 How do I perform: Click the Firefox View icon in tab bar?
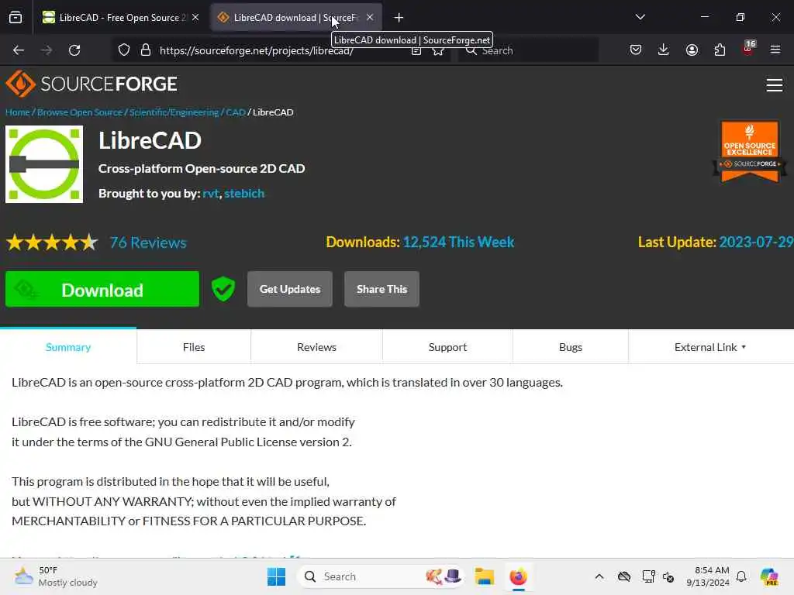tap(16, 18)
